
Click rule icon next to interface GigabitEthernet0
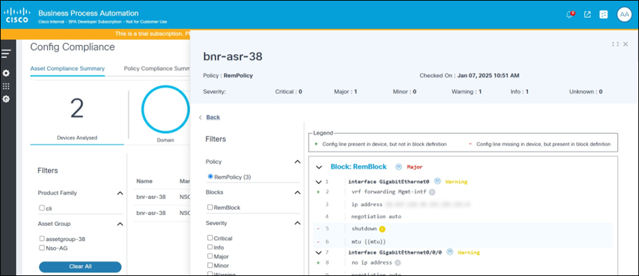(437, 182)
